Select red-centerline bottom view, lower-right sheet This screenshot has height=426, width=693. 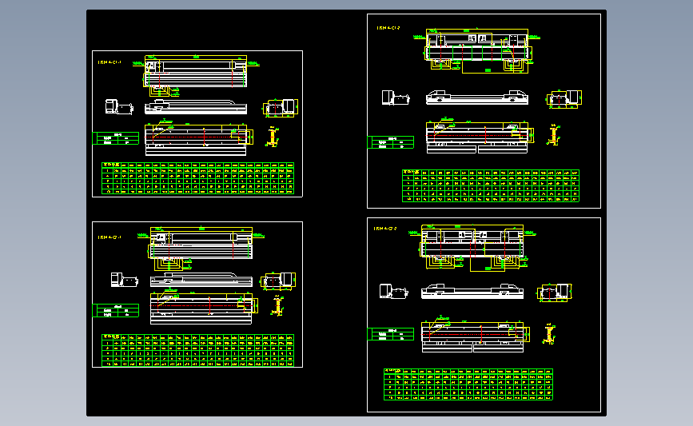(476, 335)
